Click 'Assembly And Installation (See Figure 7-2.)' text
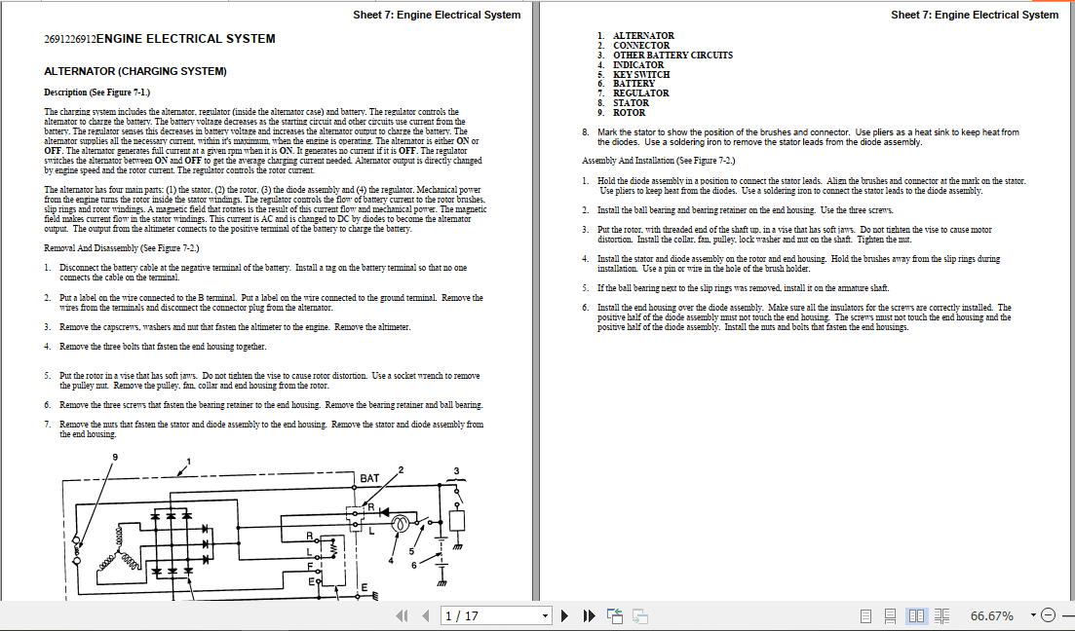 coord(658,161)
